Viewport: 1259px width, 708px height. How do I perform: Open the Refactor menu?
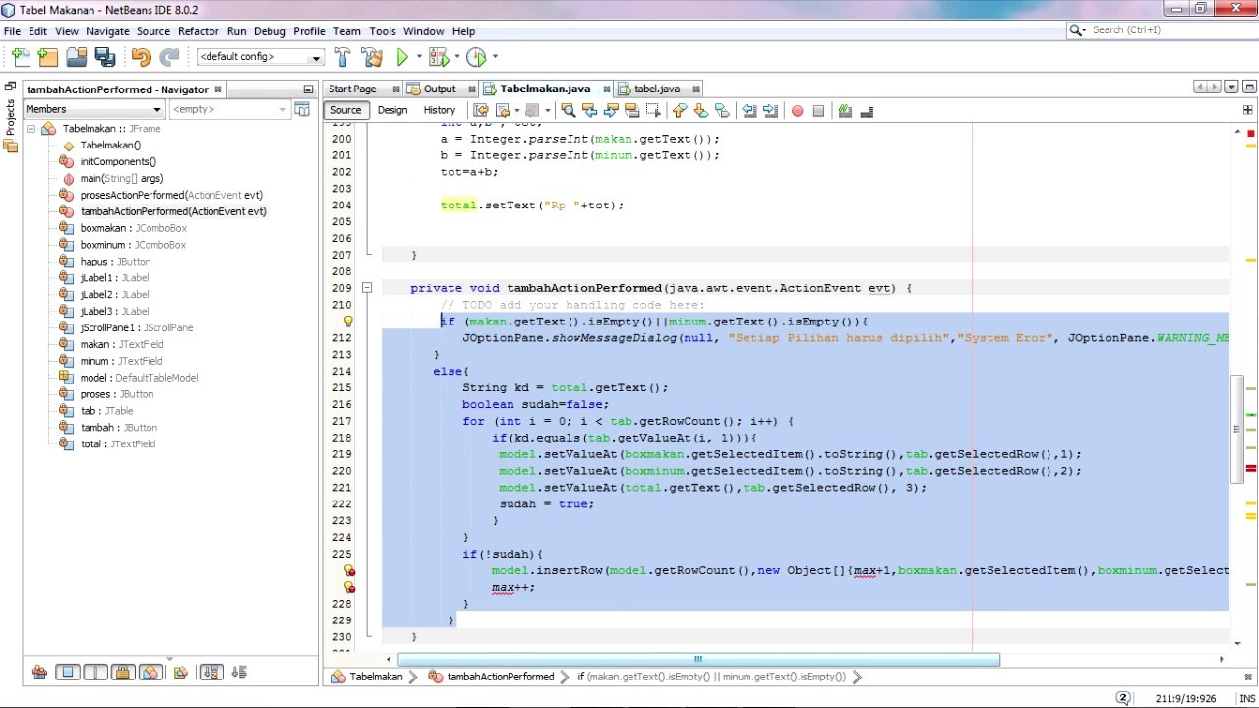tap(198, 31)
